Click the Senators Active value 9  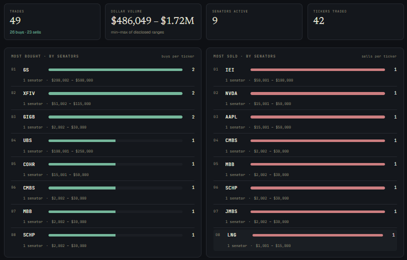pyautogui.click(x=215, y=21)
